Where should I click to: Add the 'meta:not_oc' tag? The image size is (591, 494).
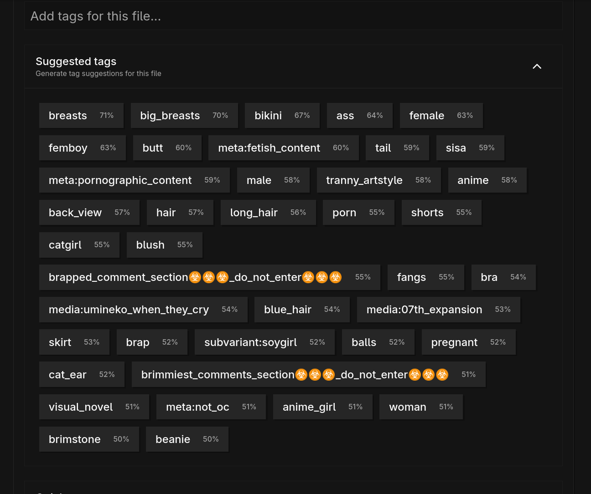coord(211,407)
